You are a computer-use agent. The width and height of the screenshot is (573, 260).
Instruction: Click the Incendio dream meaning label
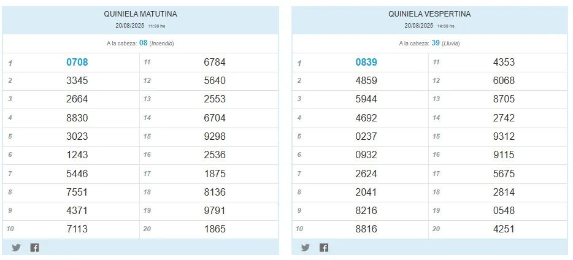163,44
